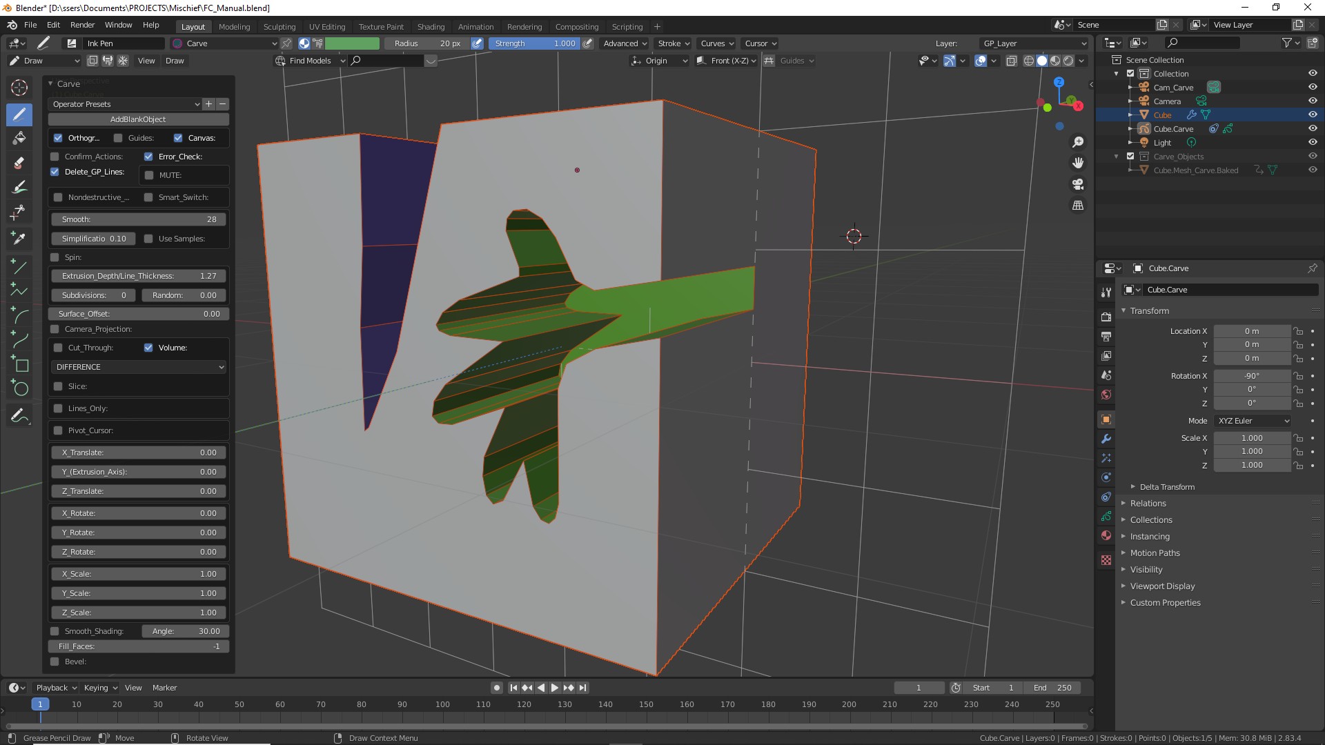Viewport: 1325px width, 745px height.
Task: Select the Circle drawing tool
Action: click(19, 388)
